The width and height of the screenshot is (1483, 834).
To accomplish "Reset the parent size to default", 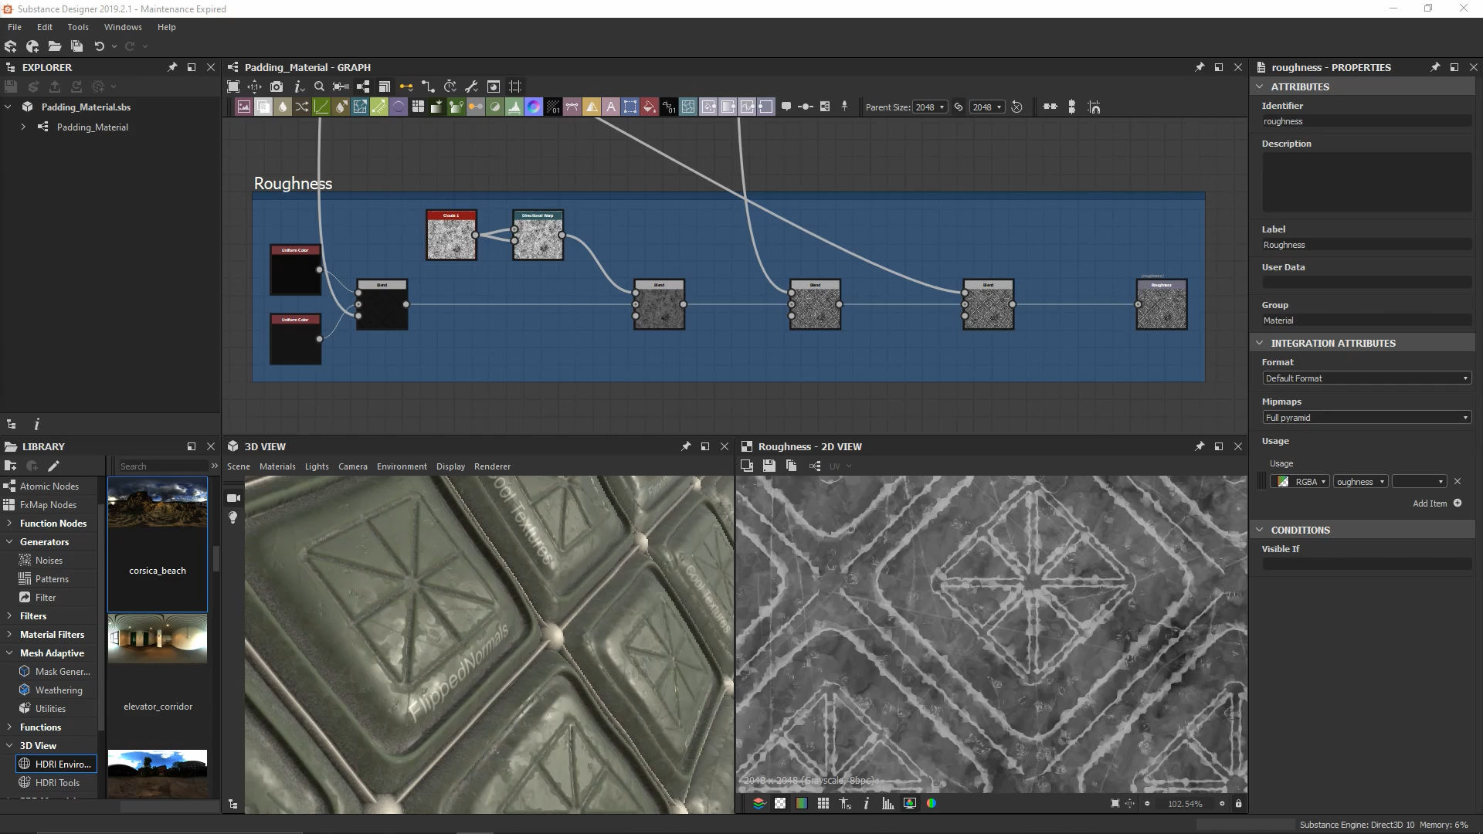I will point(1016,107).
